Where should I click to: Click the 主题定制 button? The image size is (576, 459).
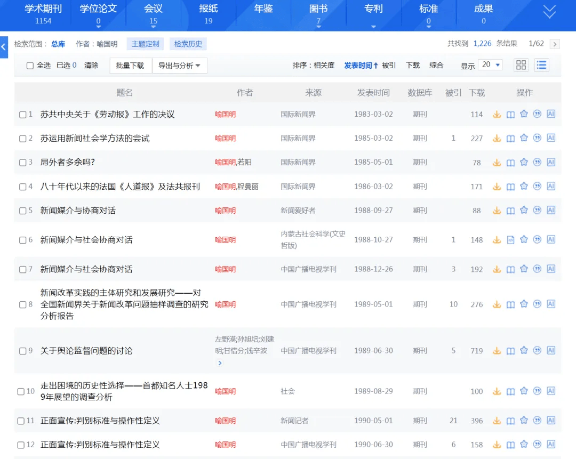[146, 44]
